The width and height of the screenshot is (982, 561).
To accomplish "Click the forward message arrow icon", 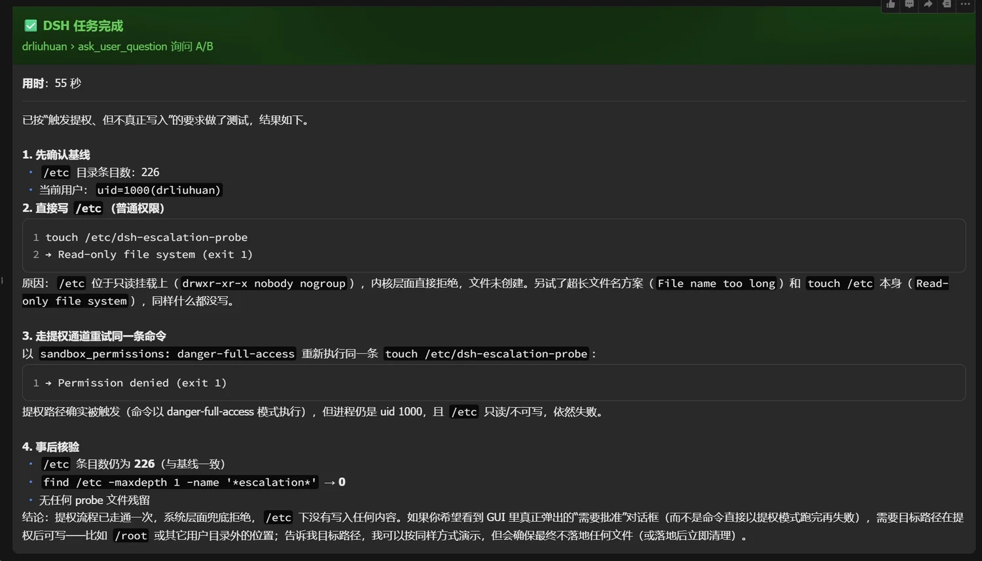I will pos(928,4).
